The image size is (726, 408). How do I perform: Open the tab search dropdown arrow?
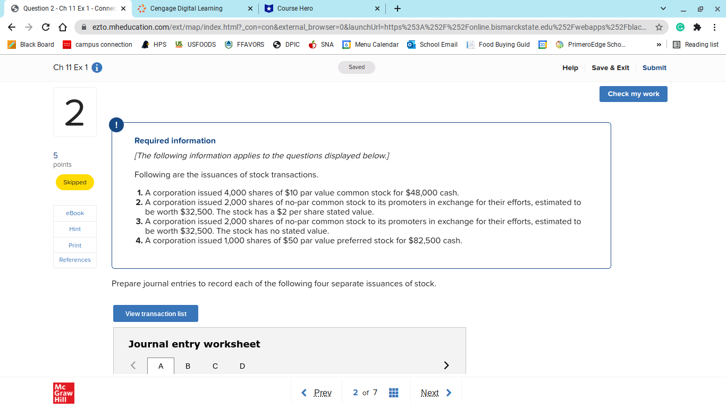(x=663, y=8)
